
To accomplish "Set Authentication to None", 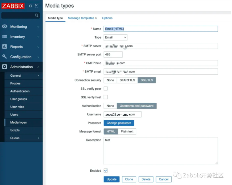I will click(110, 106).
